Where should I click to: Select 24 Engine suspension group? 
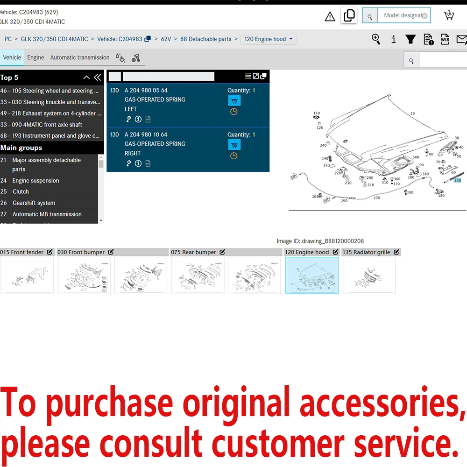coord(49,180)
